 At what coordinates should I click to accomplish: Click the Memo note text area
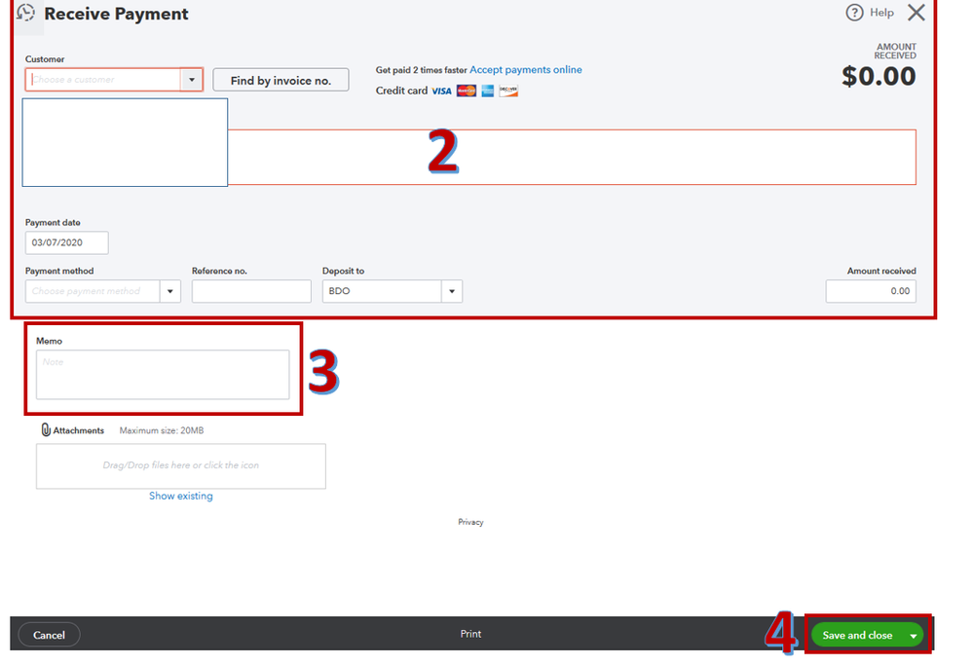[163, 375]
